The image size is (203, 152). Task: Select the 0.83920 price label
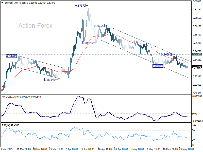(x=158, y=66)
